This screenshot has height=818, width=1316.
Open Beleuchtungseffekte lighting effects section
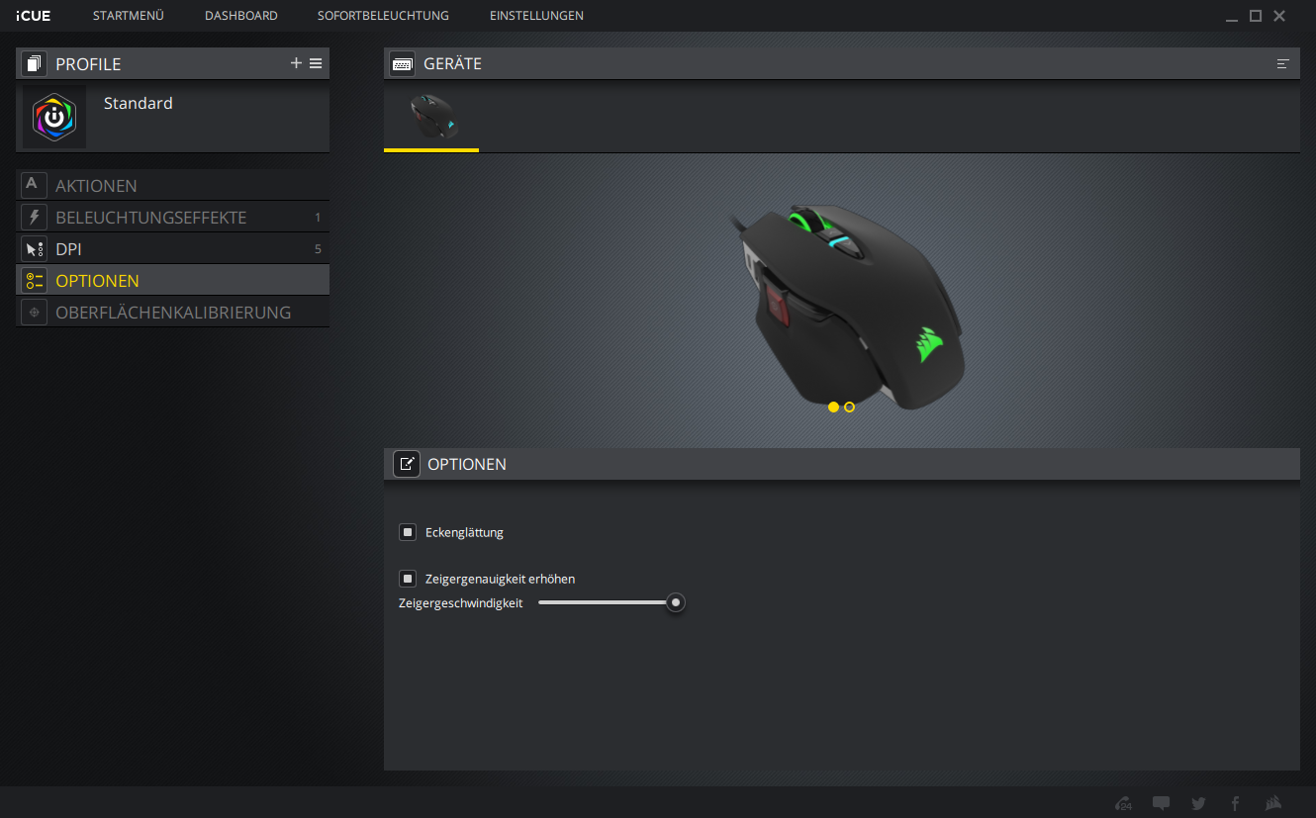[x=150, y=218]
